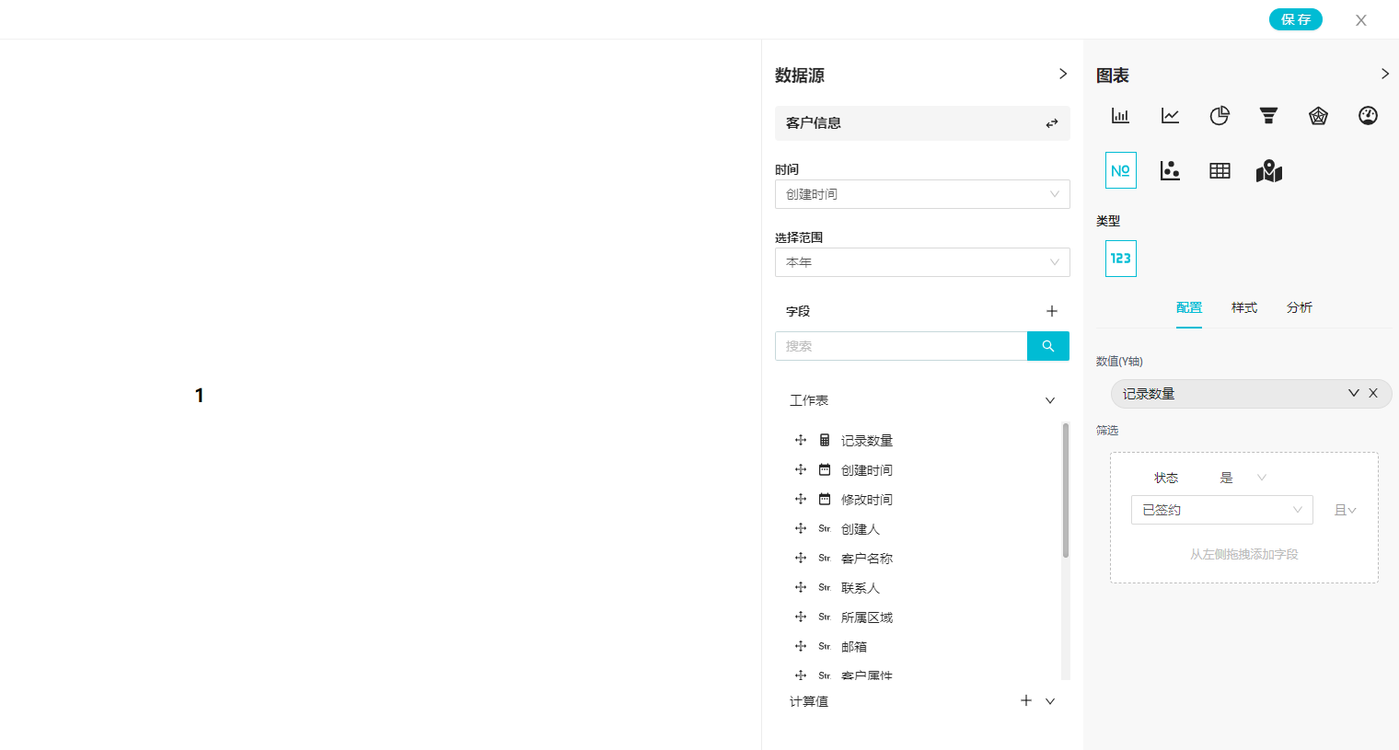Open the 选择范围 dropdown showing 本年
This screenshot has height=750, width=1399.
pos(922,262)
